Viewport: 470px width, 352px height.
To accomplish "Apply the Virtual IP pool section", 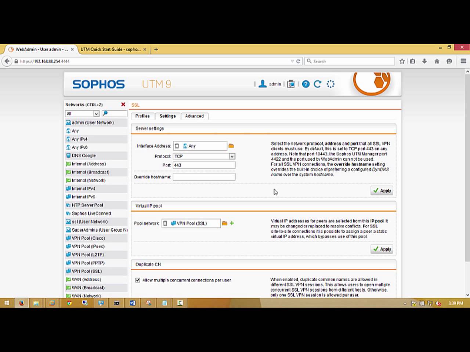I will 382,249.
